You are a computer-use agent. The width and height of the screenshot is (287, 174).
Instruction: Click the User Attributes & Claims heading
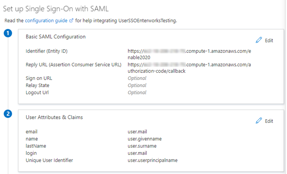tap(54, 117)
